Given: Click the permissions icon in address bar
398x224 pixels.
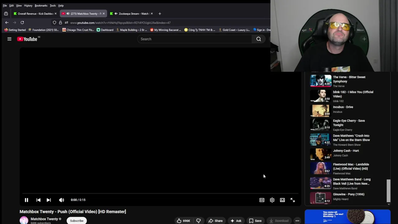Looking at the screenshot, I should 66,23.
